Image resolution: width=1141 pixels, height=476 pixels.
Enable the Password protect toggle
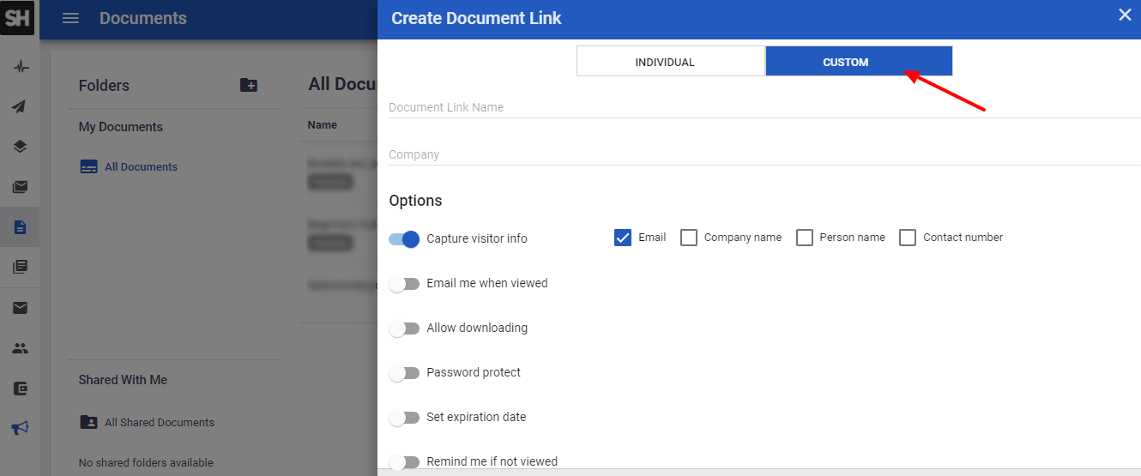[404, 373]
